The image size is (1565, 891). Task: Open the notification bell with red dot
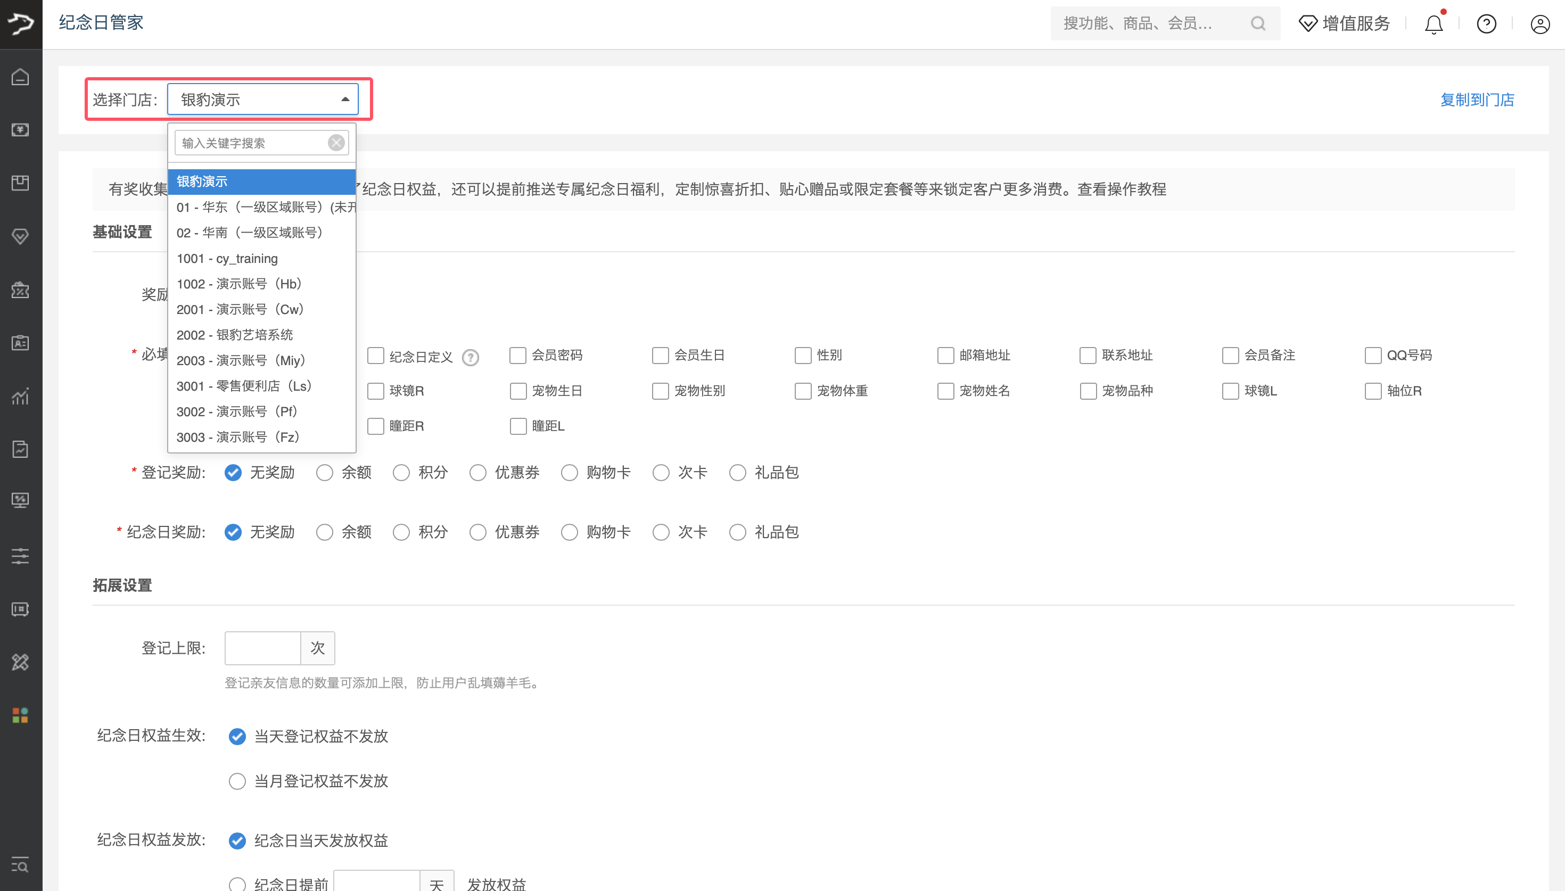pyautogui.click(x=1434, y=23)
